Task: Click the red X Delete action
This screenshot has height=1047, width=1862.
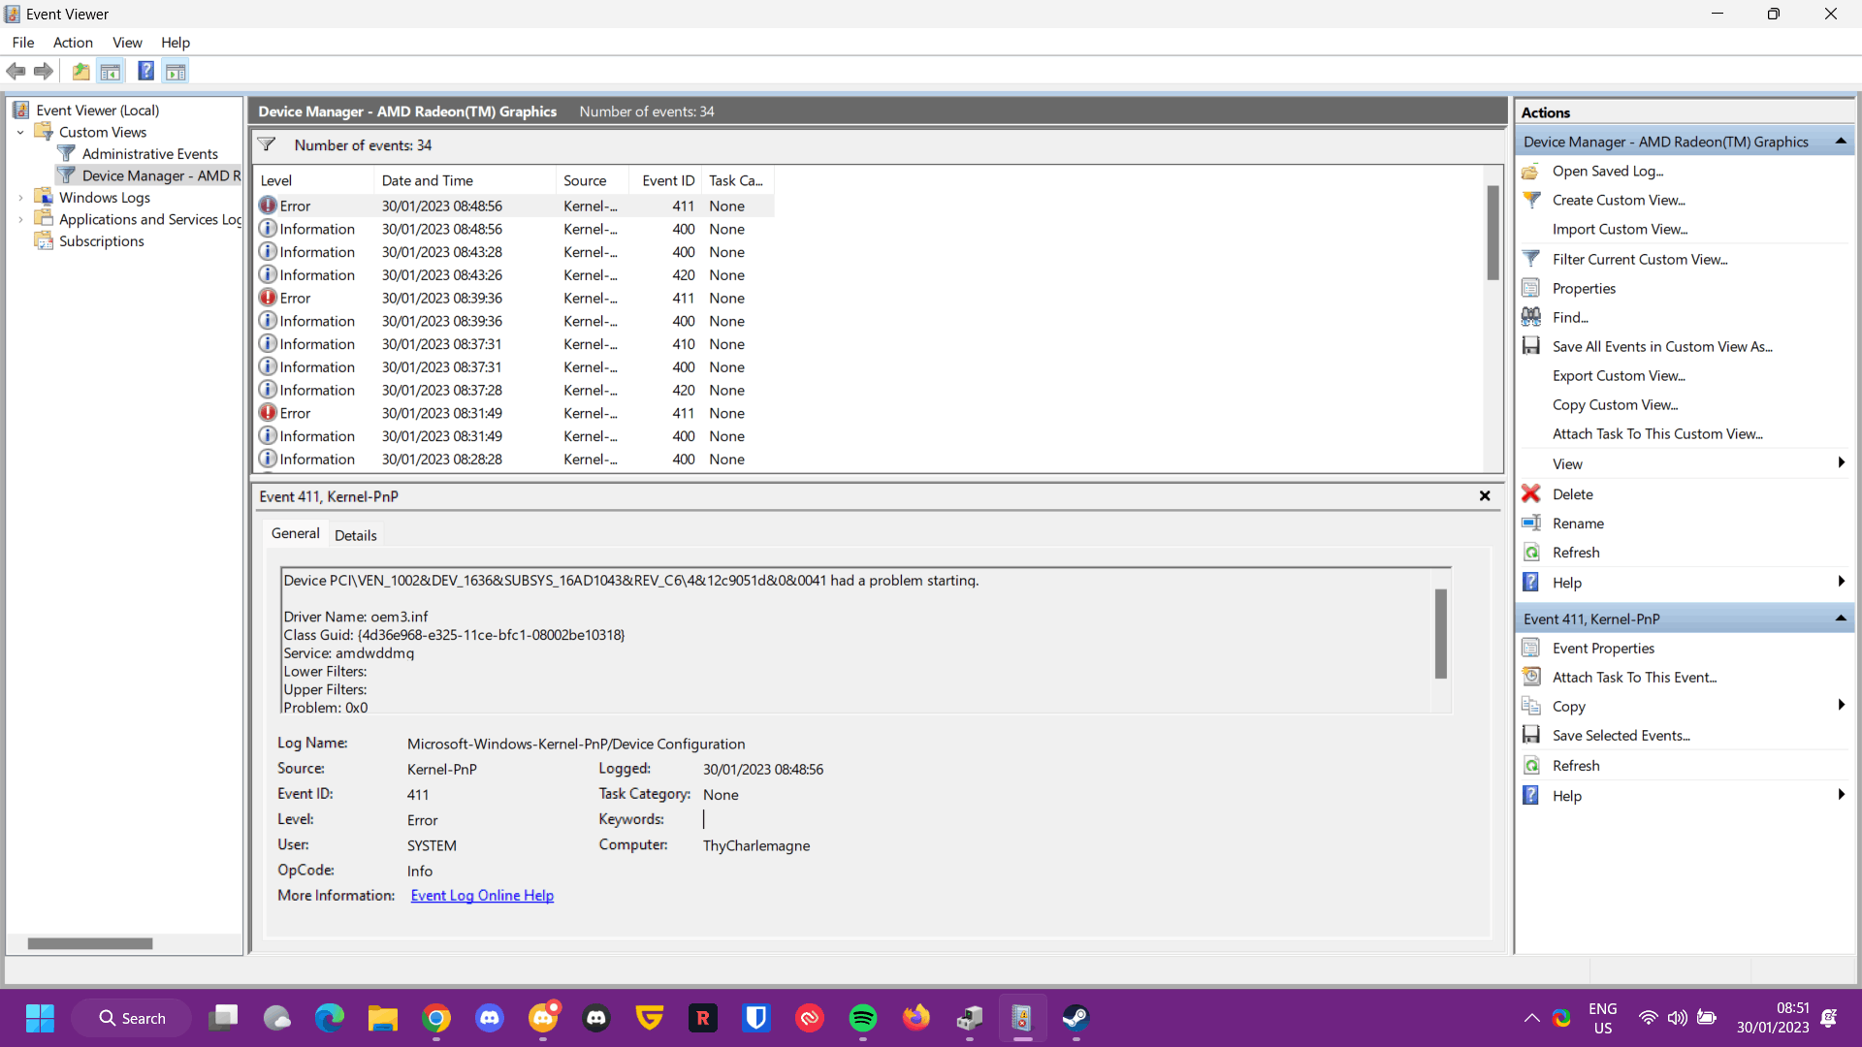Action: pyautogui.click(x=1531, y=493)
